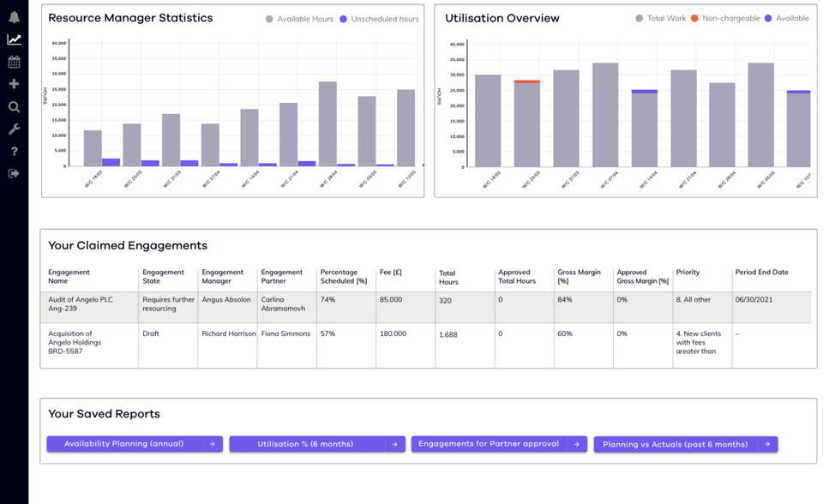Toggle Total Work legend series
This screenshot has height=504, width=823.
pyautogui.click(x=661, y=18)
